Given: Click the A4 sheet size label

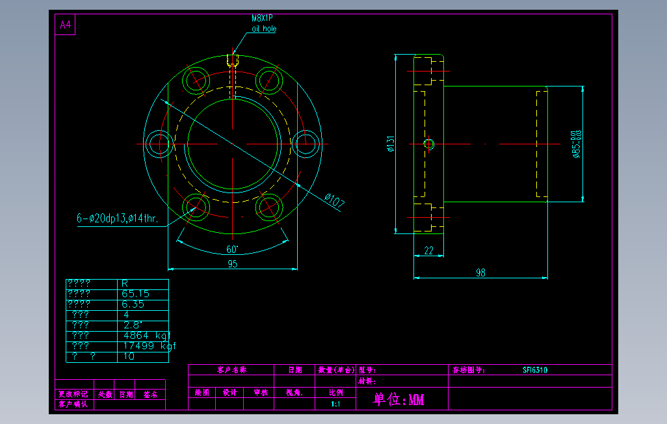Looking at the screenshot, I should coord(65,25).
